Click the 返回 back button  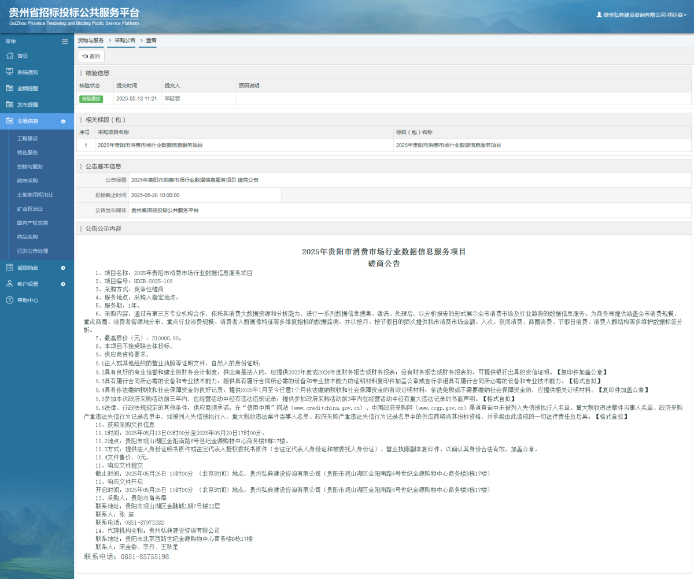[91, 57]
